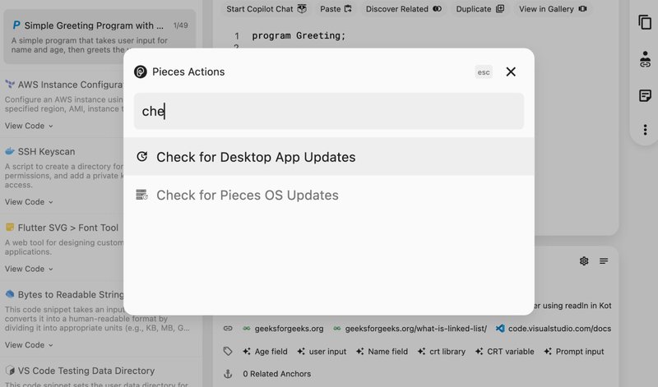Click the Name field tag

[382, 352]
